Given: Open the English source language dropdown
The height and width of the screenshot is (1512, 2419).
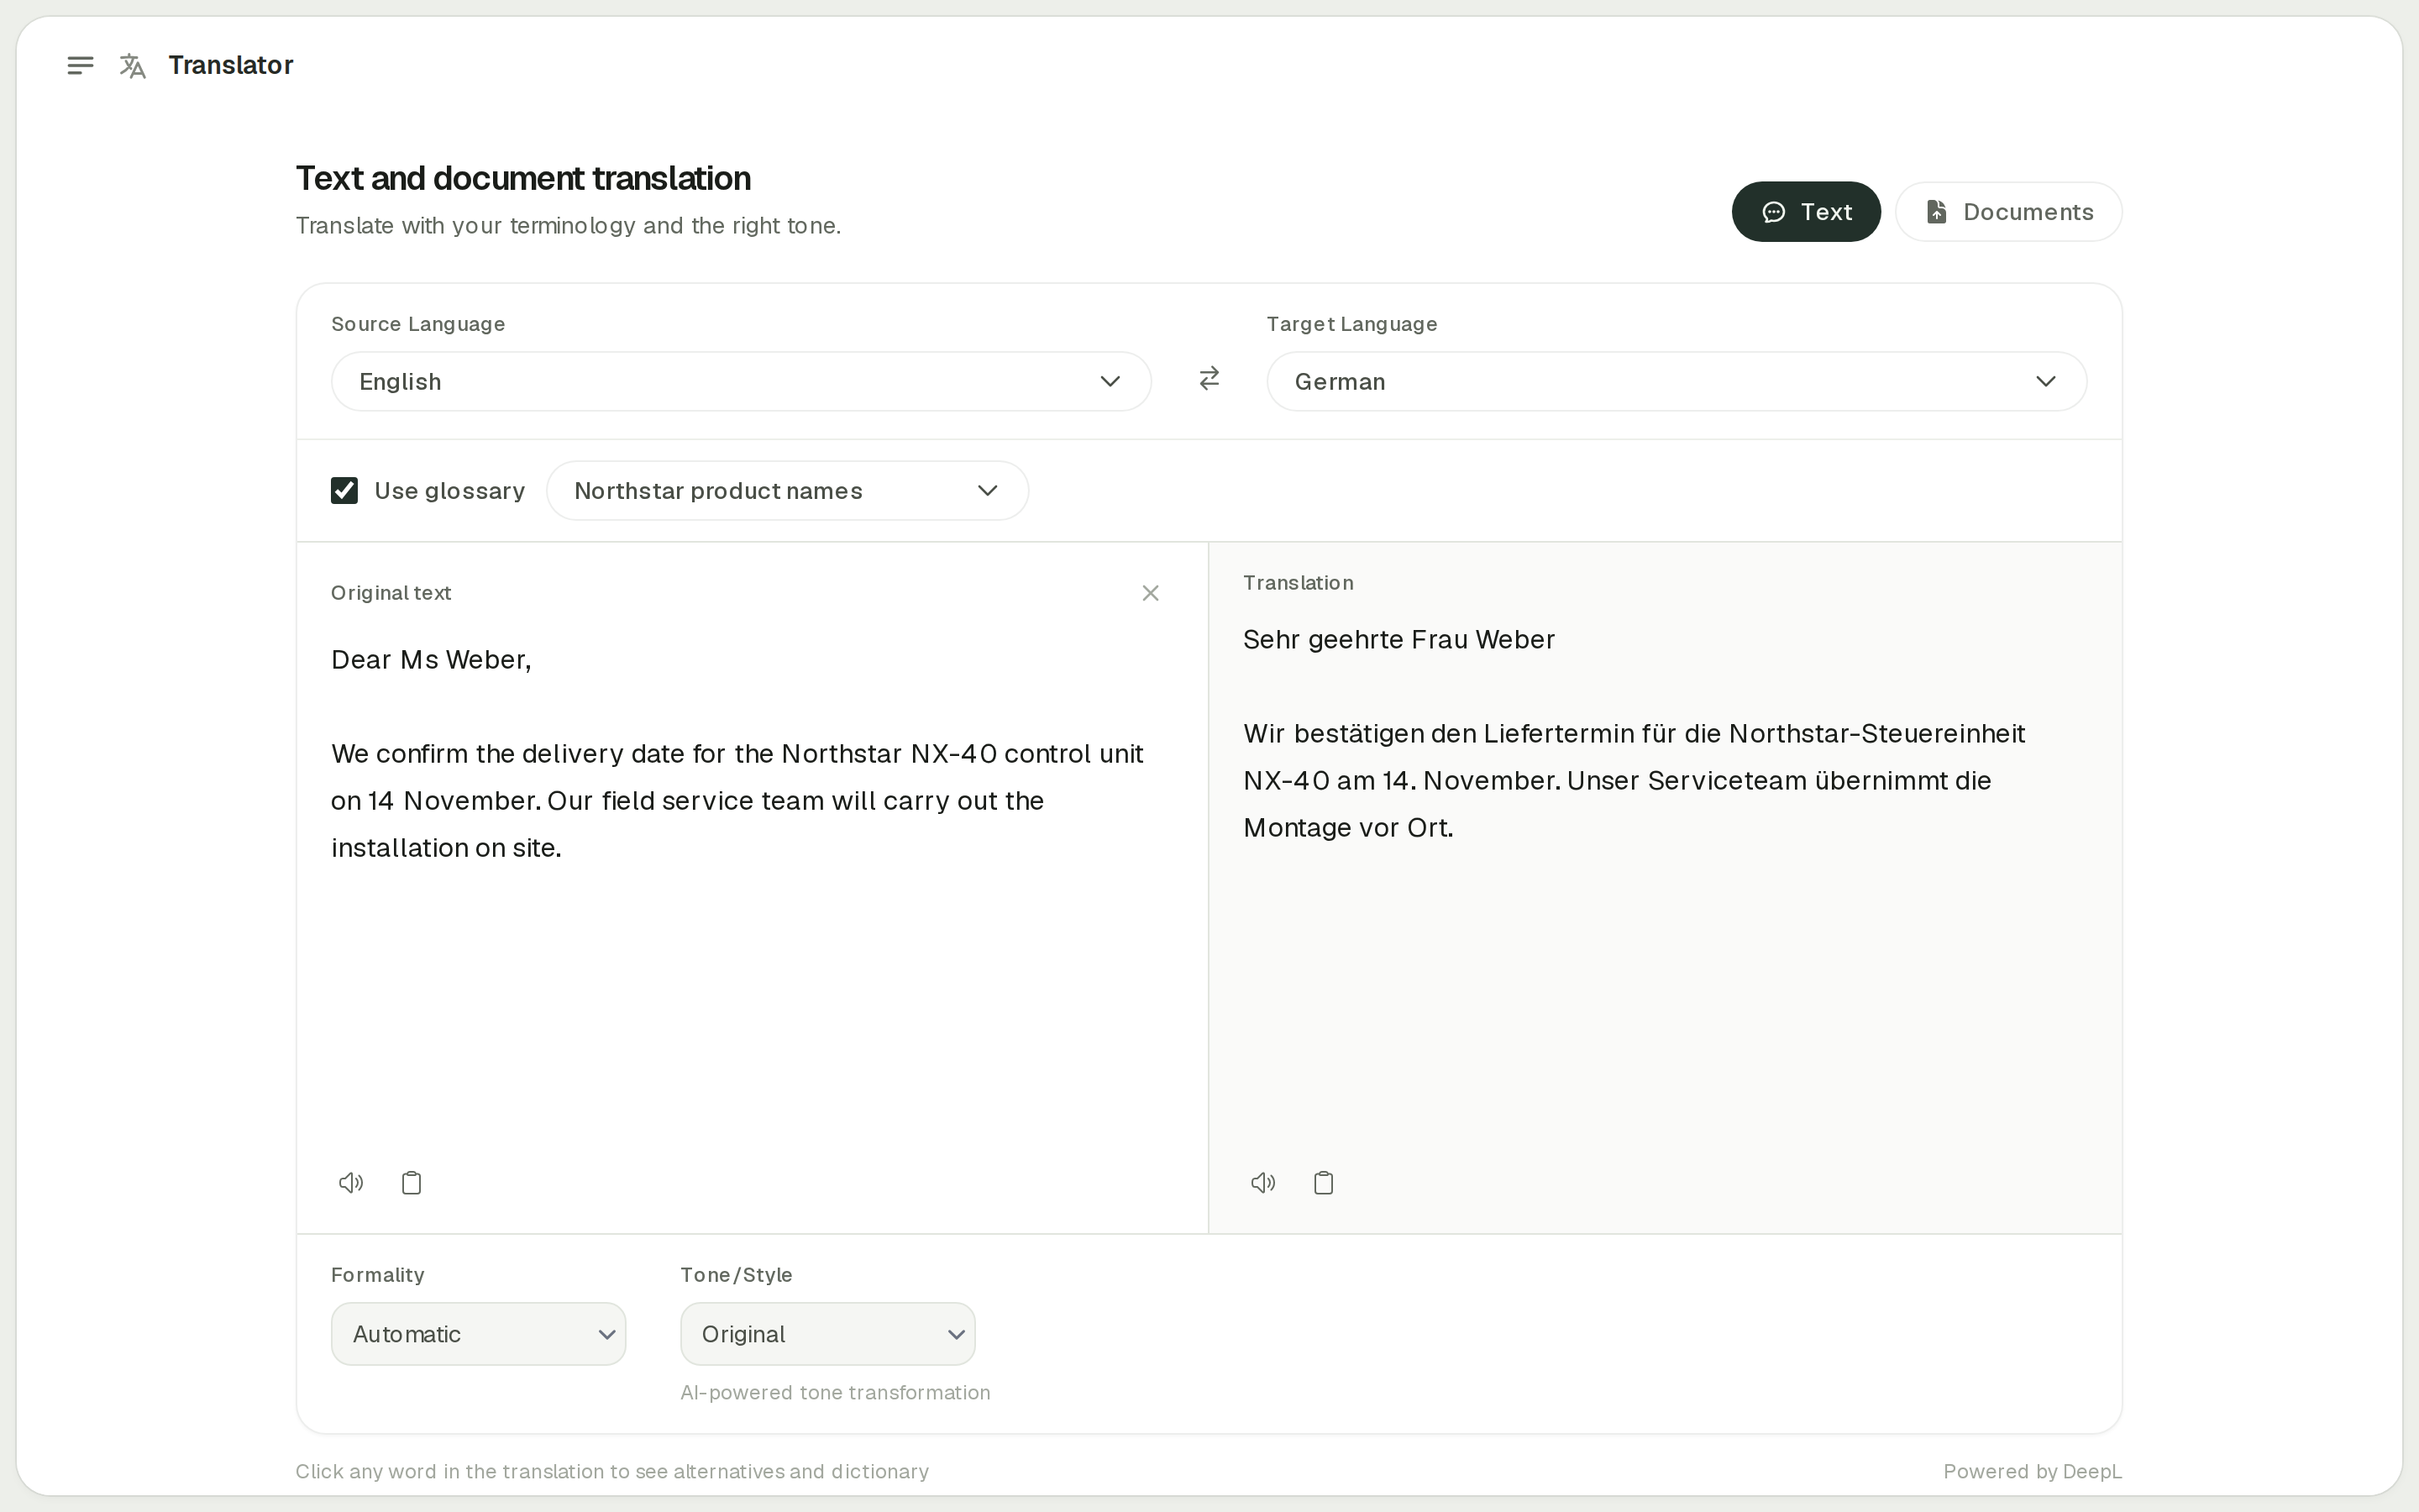Looking at the screenshot, I should click(741, 381).
